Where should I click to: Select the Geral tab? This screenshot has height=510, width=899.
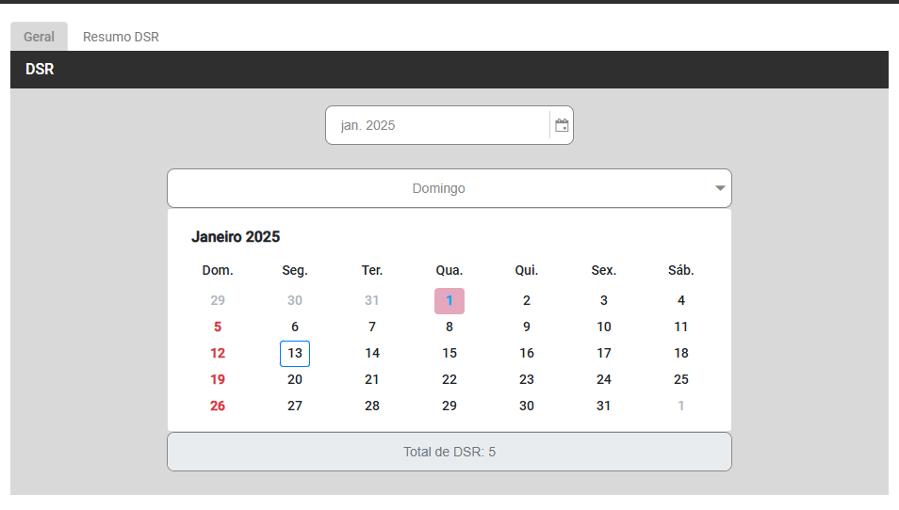coord(39,37)
